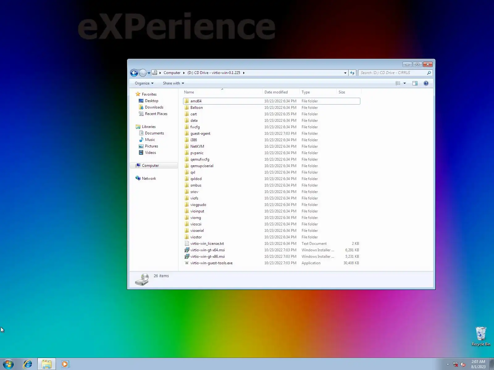This screenshot has height=370, width=494.
Task: Select the guest-agent folder icon
Action: coord(186,133)
